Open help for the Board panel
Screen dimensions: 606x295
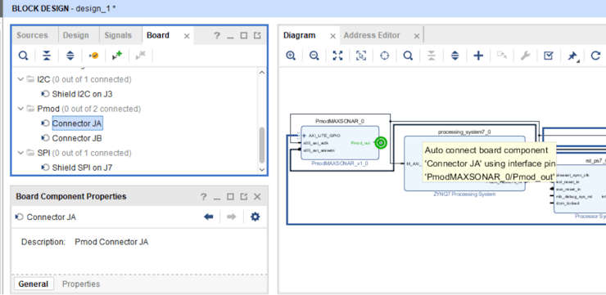[x=217, y=35]
